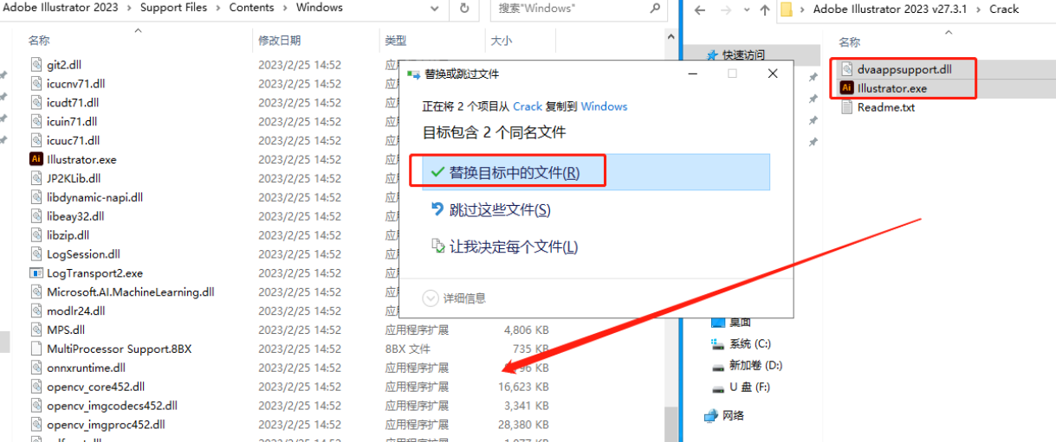Click the 搜索"Windows" search box
Image resolution: width=1056 pixels, height=442 pixels.
click(x=580, y=9)
